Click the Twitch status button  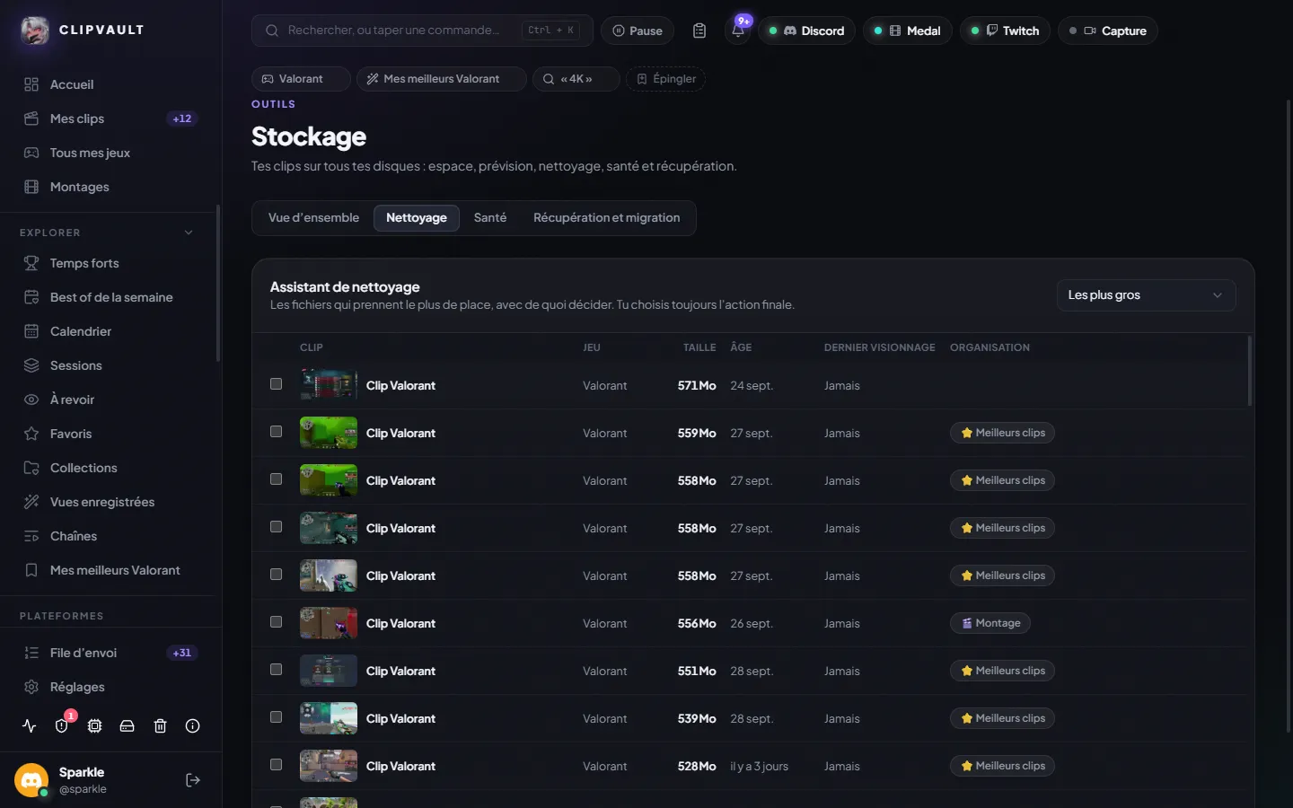pos(1005,31)
